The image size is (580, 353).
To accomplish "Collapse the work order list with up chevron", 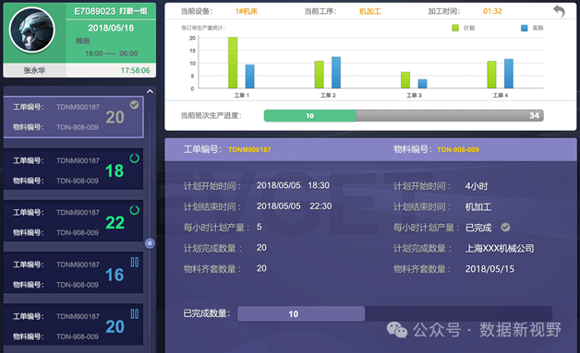I will point(150,91).
